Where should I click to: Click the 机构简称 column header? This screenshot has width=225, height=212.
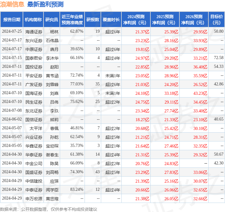pyautogui.click(x=33, y=19)
